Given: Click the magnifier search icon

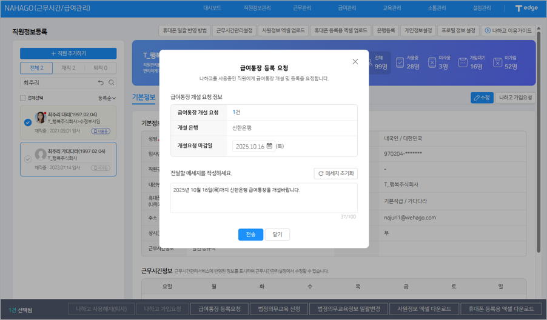Looking at the screenshot, I should coord(112,82).
